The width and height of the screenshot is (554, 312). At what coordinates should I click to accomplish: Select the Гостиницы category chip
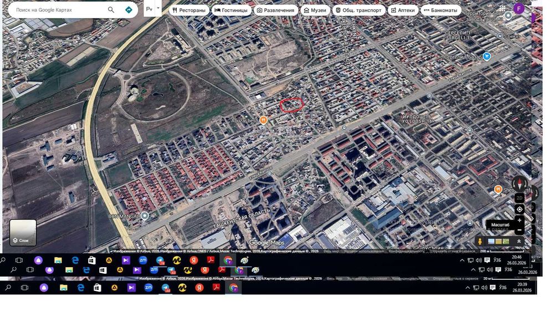[x=231, y=10]
